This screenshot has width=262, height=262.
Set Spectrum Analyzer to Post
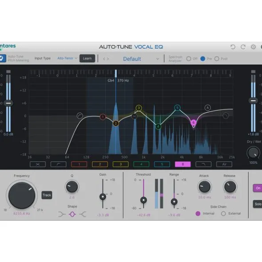(x=217, y=59)
